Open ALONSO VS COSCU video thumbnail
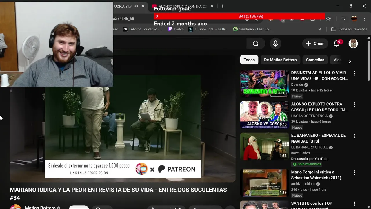This screenshot has height=209, width=371. [x=264, y=115]
